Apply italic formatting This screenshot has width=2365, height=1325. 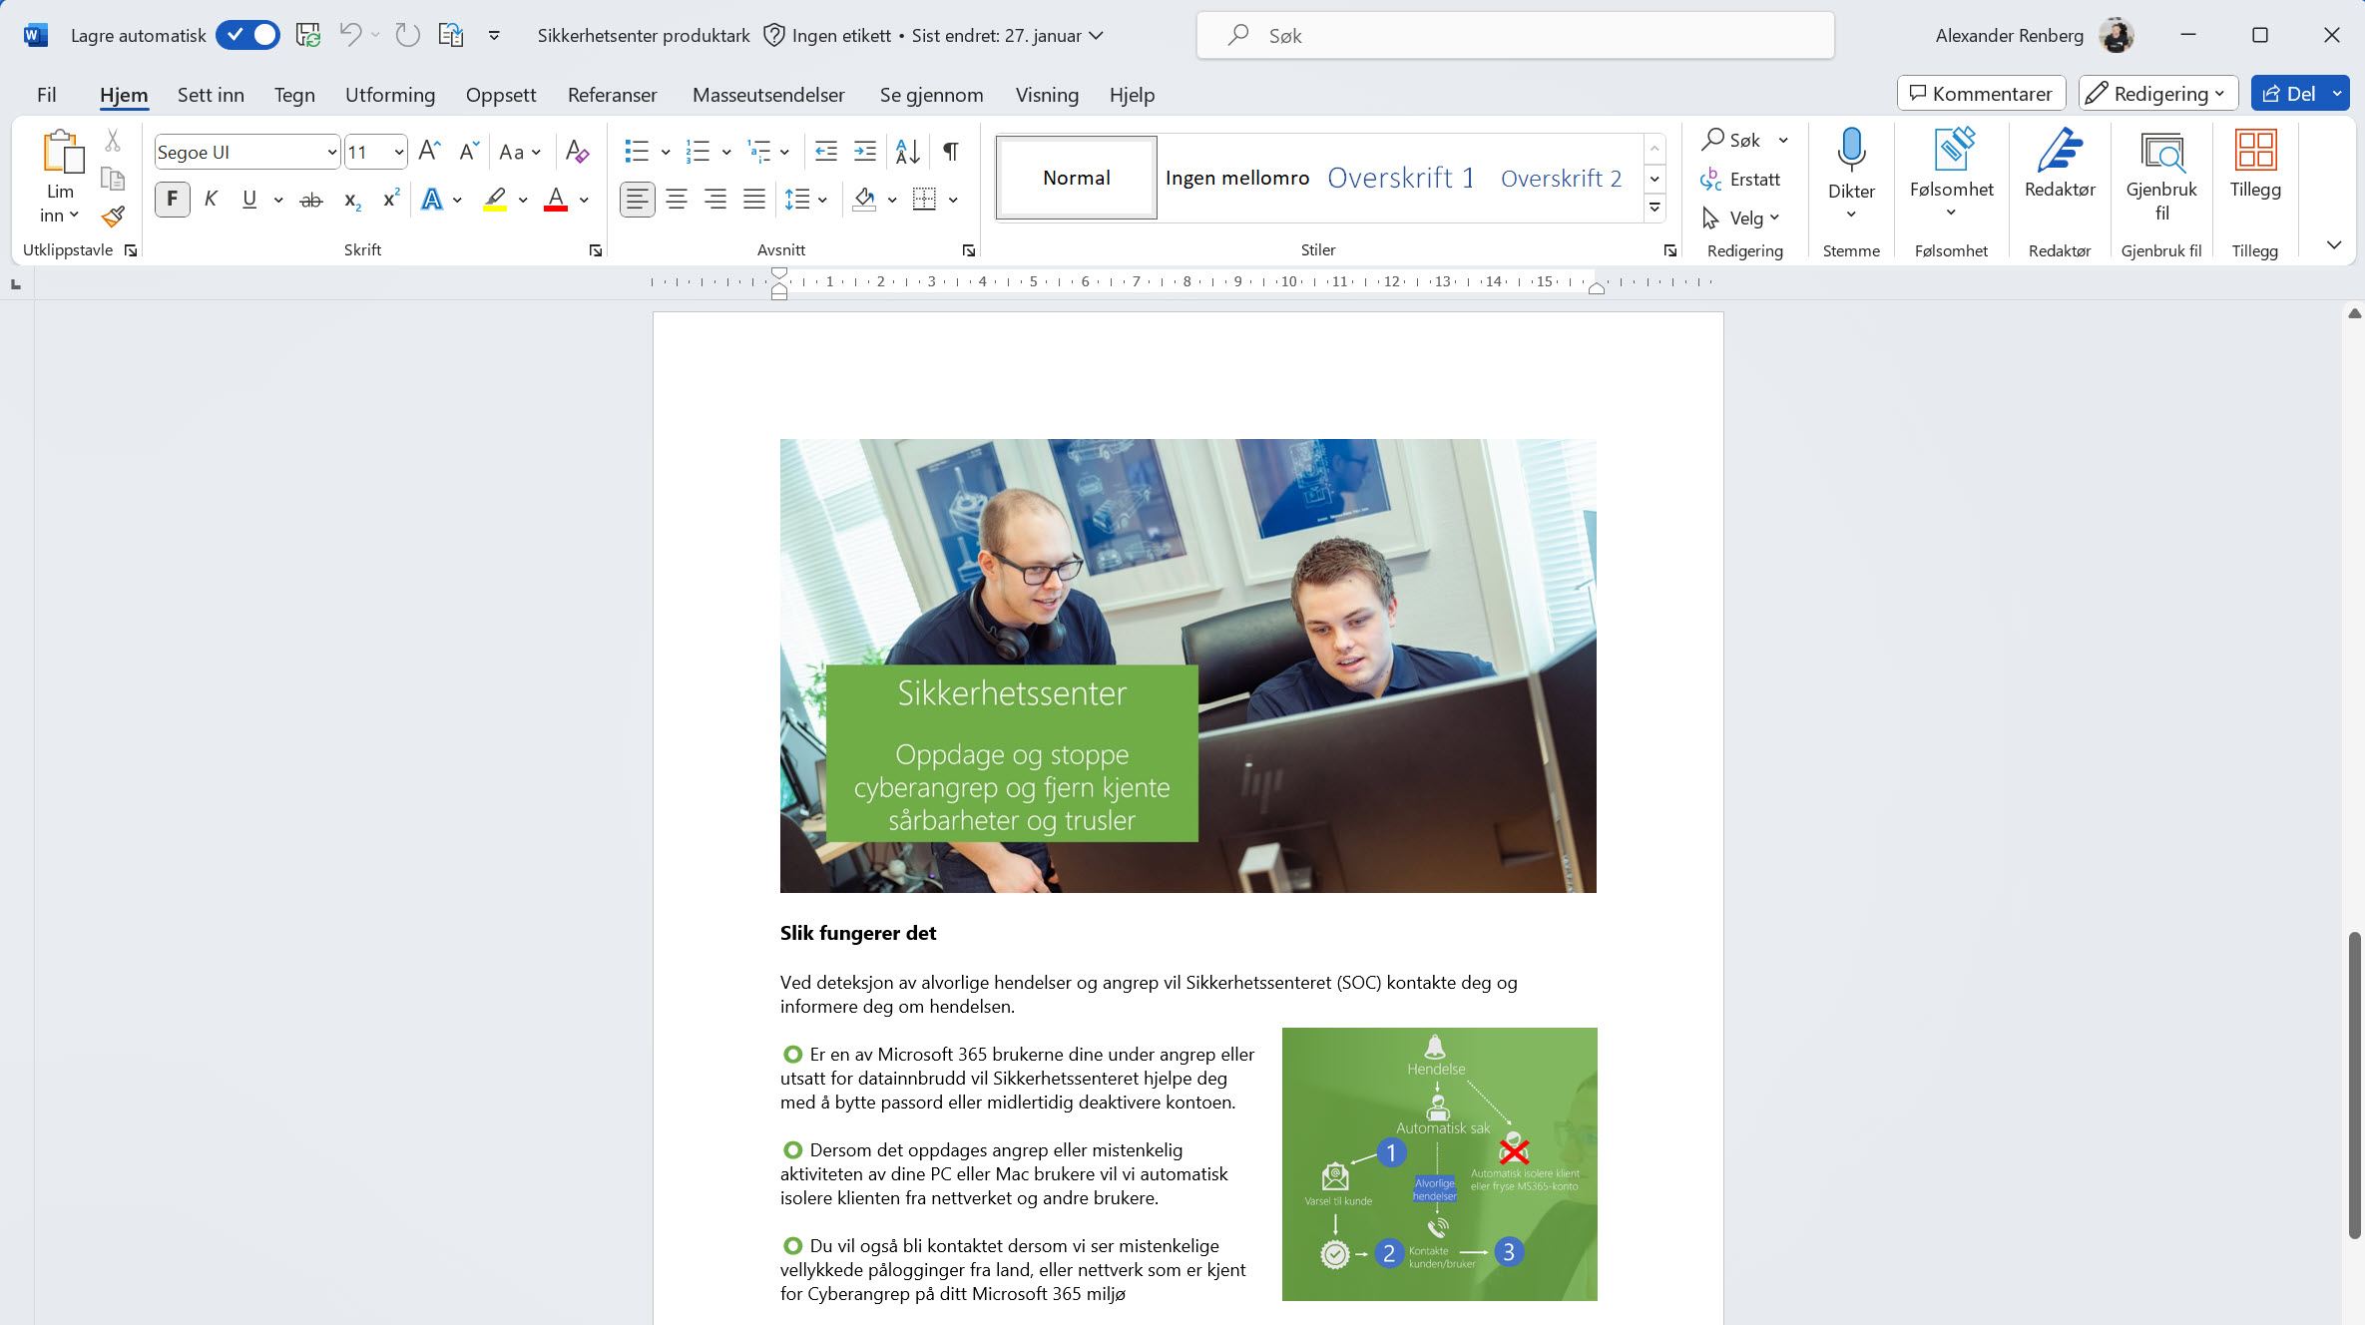pyautogui.click(x=211, y=199)
